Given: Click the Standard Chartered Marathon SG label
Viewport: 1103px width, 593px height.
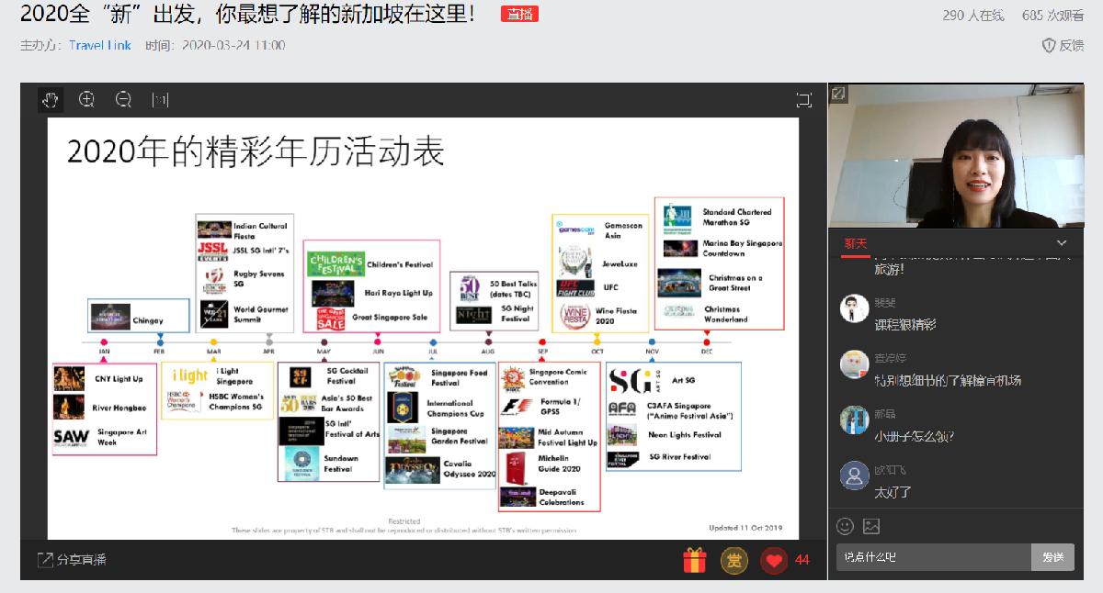Looking at the screenshot, I should (737, 217).
